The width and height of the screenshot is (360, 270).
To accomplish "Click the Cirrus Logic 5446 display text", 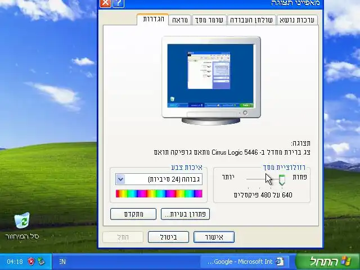I will 232,152.
